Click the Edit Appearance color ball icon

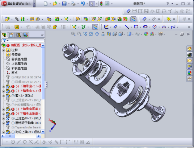pos(146,34)
